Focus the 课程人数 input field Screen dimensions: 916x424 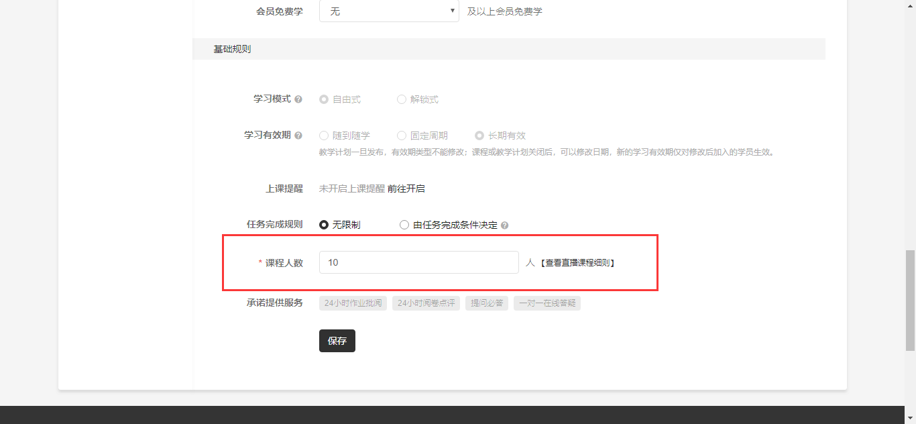tap(418, 262)
